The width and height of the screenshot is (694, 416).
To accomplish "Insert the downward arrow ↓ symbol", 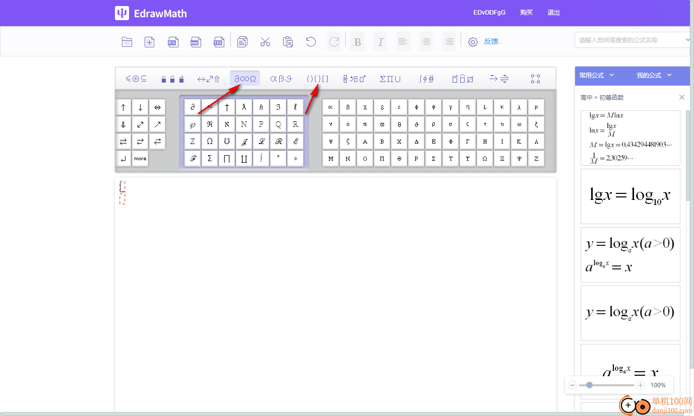I will pos(141,107).
